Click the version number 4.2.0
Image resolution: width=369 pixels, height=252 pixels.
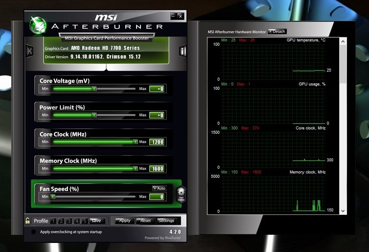(175, 232)
